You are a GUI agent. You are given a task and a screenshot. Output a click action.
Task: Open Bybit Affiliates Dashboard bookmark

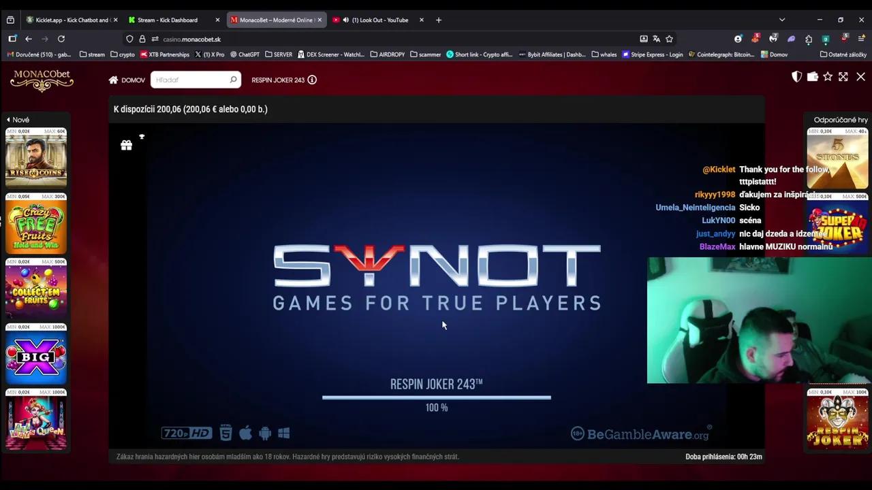click(x=552, y=54)
